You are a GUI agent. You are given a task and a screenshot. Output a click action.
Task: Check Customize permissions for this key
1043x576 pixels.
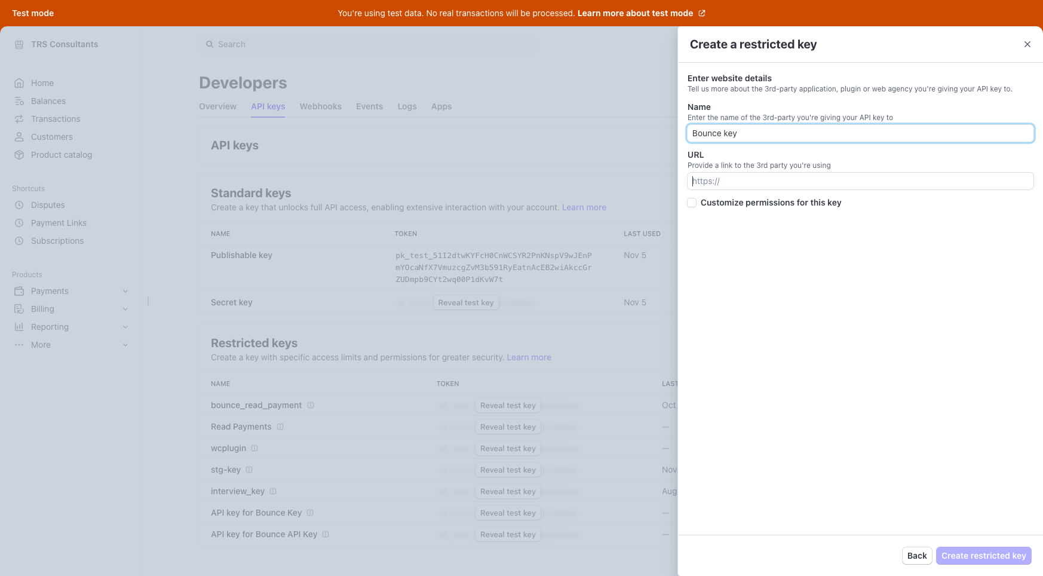click(692, 203)
